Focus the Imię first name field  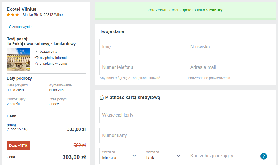(x=141, y=47)
